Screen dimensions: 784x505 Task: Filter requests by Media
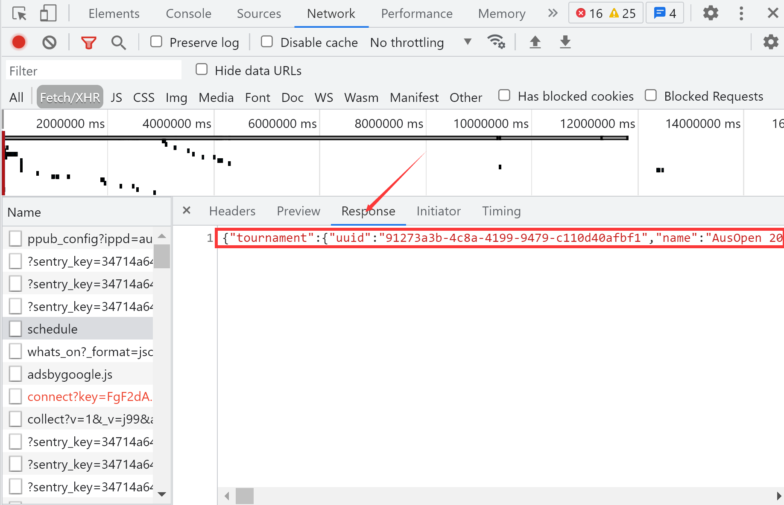coord(216,97)
